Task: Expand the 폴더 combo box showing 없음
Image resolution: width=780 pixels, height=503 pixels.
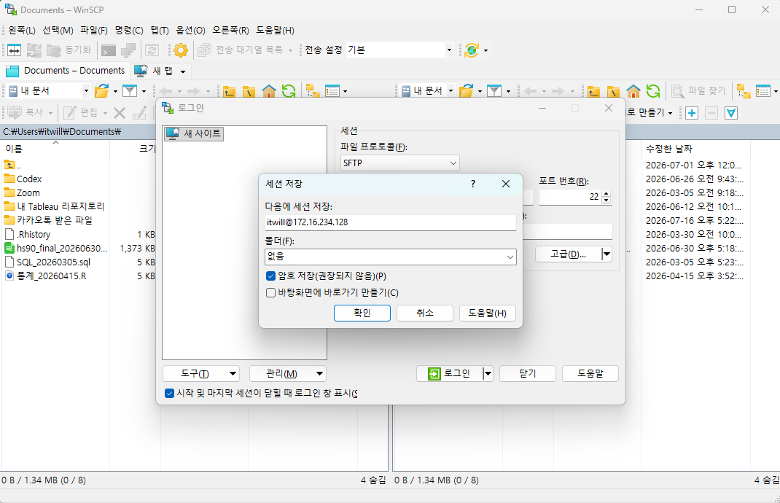Action: pos(510,257)
